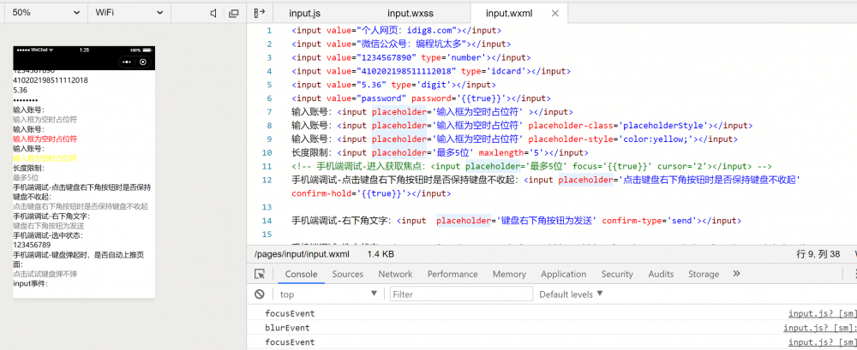
Task: Click the detach simulator window icon
Action: [234, 13]
